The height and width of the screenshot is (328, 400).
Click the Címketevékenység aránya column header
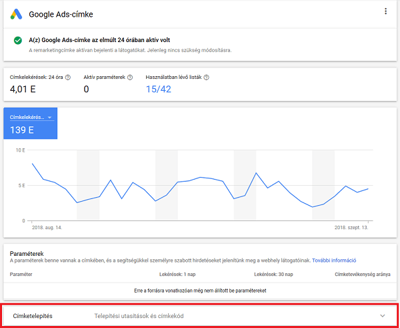(x=363, y=275)
